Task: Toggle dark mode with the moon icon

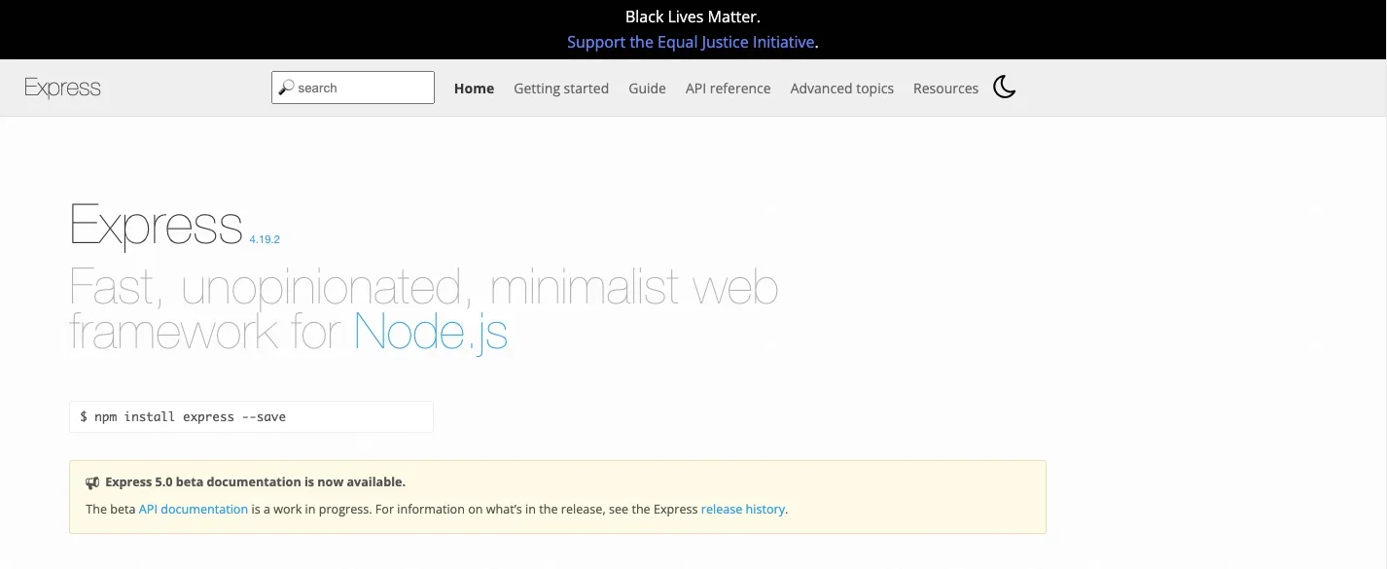Action: click(x=1004, y=88)
